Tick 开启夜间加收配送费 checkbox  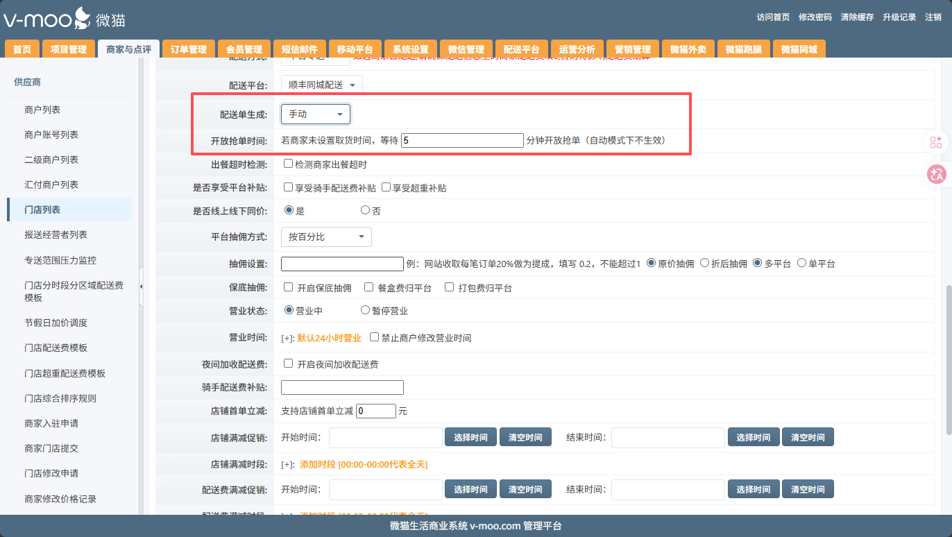tap(289, 364)
